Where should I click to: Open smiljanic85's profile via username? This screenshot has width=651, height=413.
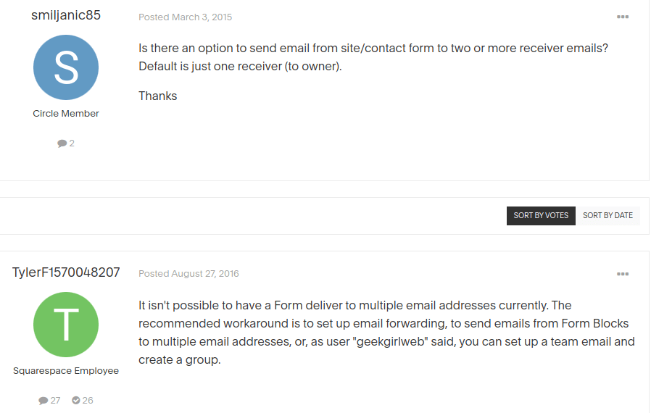[65, 15]
